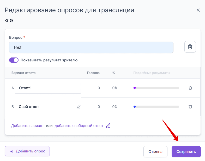
Task: Toggle Показывать результат зрителю switch
Action: [x=14, y=60]
